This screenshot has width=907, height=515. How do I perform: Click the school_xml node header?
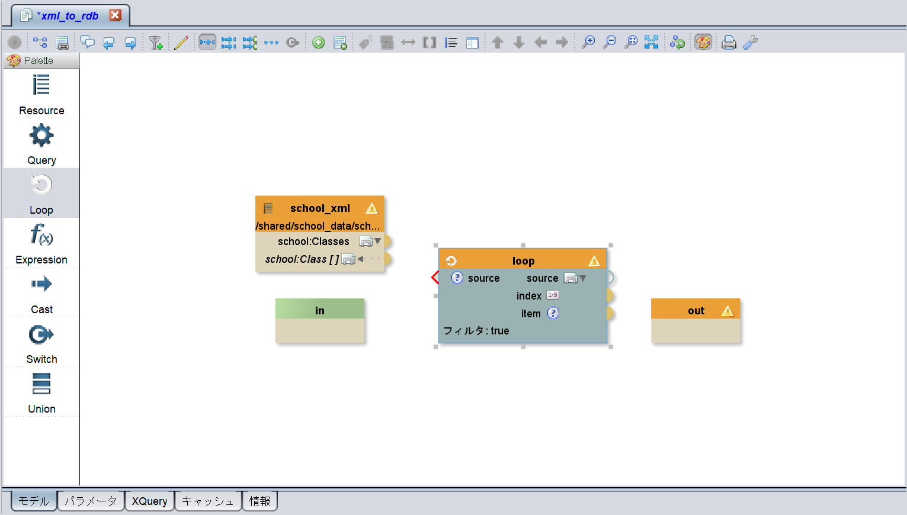pos(320,208)
